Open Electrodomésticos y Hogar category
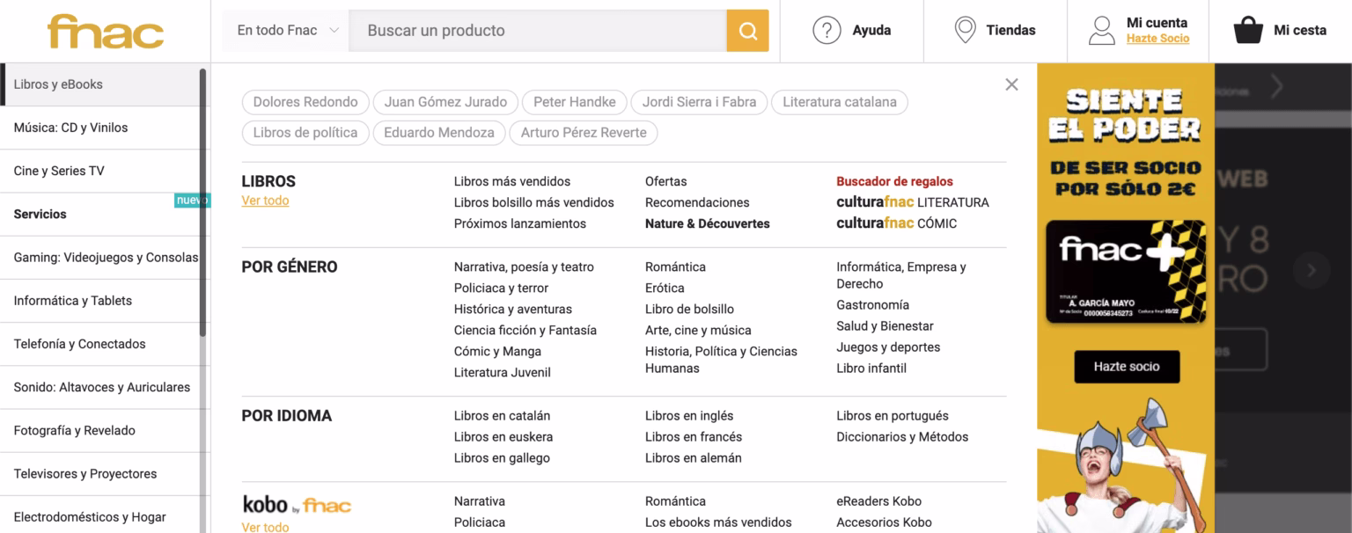The image size is (1352, 533). (x=100, y=516)
